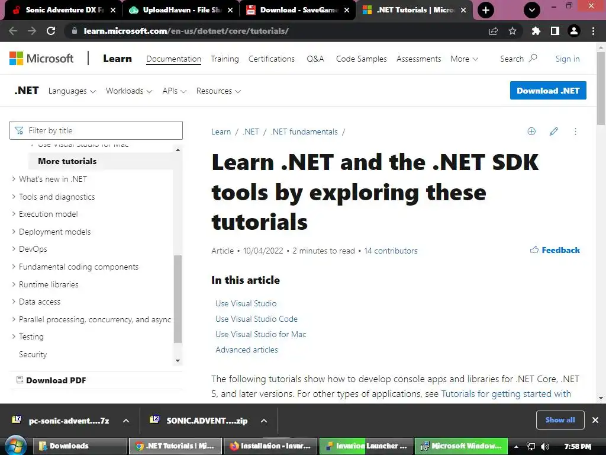
Task: Open the article's more options dots
Action: [575, 132]
